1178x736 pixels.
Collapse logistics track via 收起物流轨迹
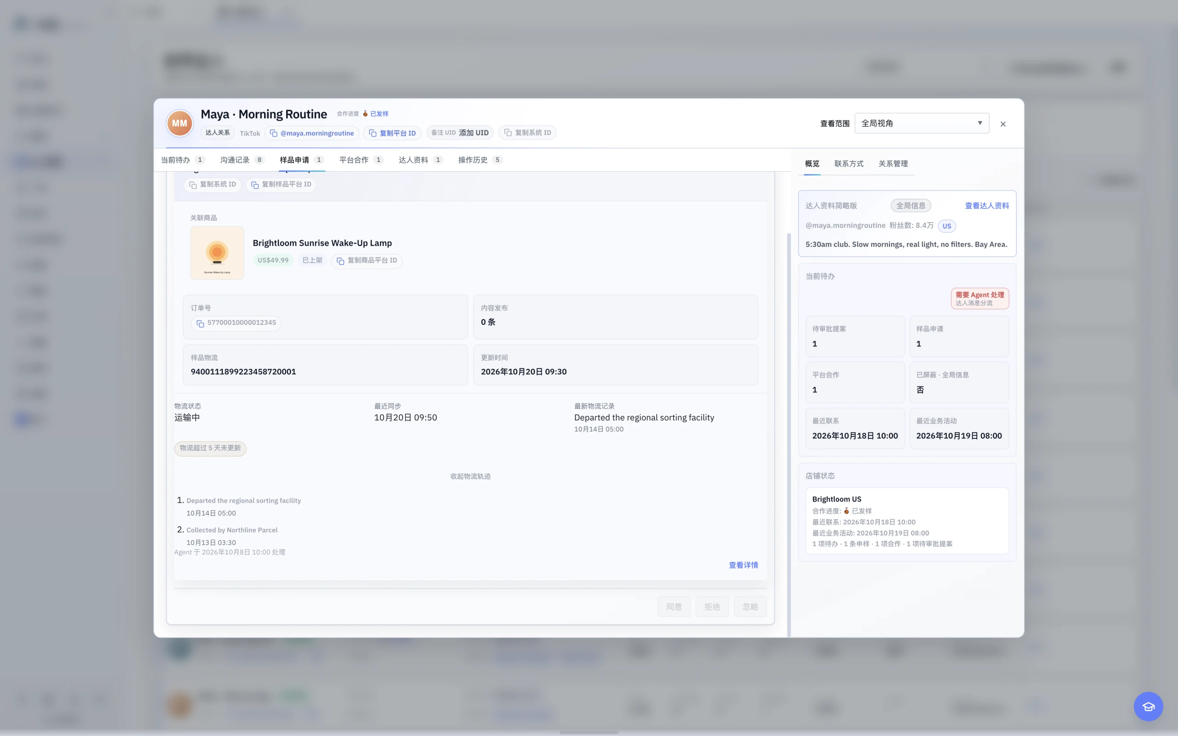[x=470, y=476]
